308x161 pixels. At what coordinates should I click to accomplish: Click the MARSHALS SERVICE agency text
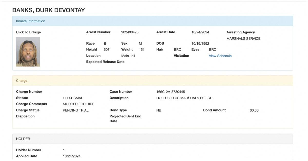click(x=243, y=38)
